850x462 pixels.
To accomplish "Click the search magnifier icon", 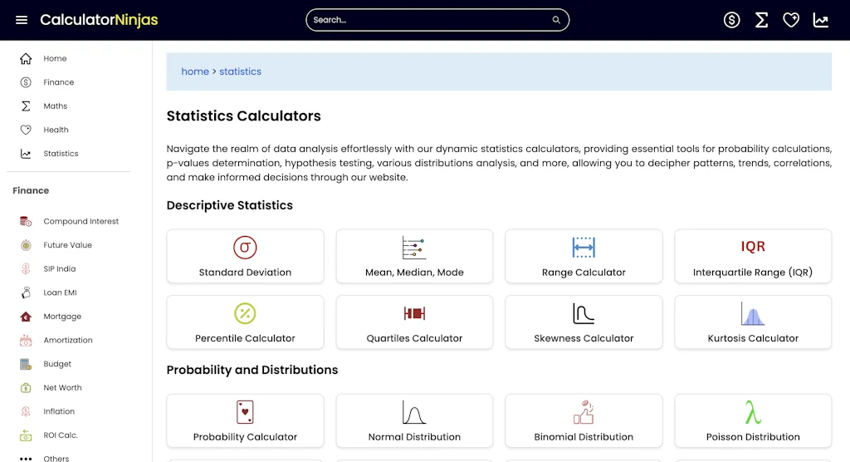I will tap(556, 20).
